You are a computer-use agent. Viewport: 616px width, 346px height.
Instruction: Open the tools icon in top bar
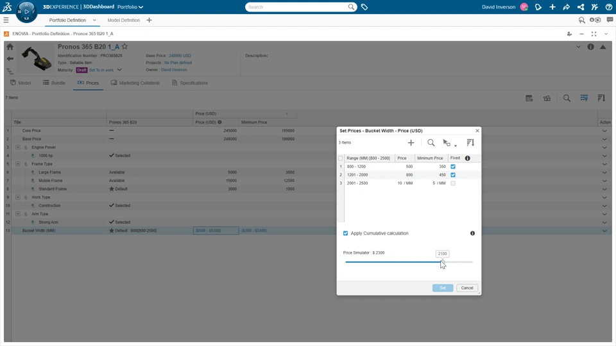(595, 7)
